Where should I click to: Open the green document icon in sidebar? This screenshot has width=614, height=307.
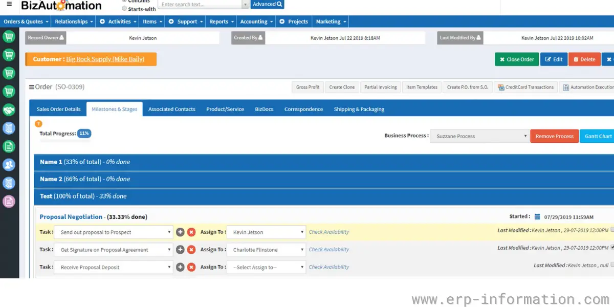(9, 147)
